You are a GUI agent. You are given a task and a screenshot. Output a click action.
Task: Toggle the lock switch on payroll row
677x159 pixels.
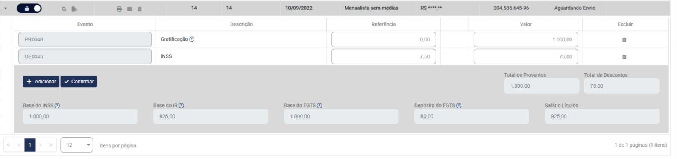pos(29,8)
